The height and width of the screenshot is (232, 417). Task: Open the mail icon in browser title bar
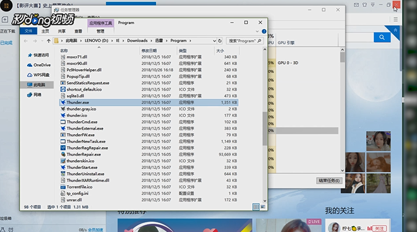pyautogui.click(x=356, y=5)
